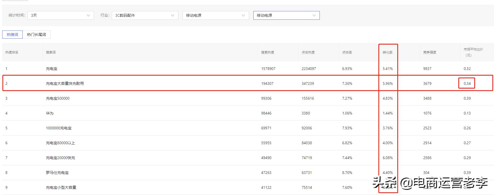Select search heat value 1578907
Image resolution: width=494 pixels, height=195 pixels.
click(x=268, y=69)
